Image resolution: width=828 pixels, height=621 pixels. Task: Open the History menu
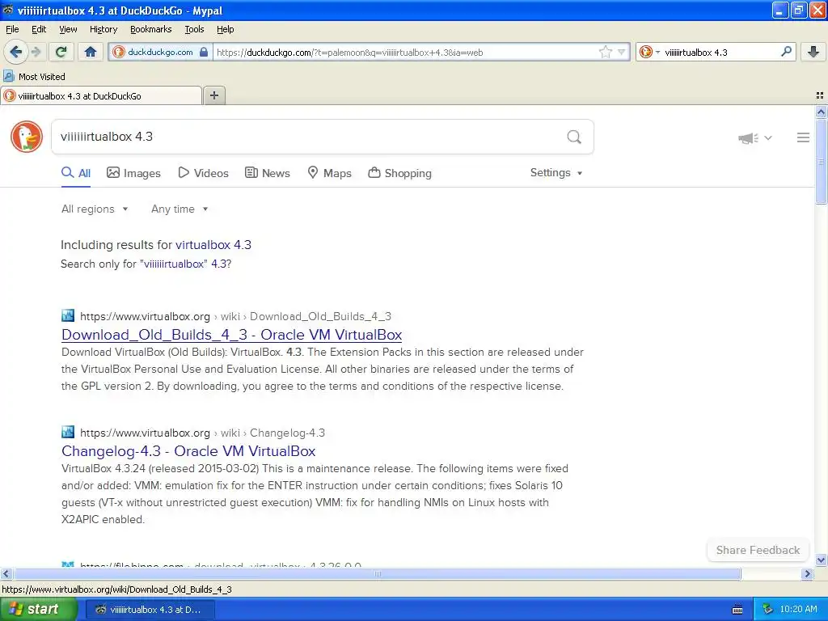(103, 29)
